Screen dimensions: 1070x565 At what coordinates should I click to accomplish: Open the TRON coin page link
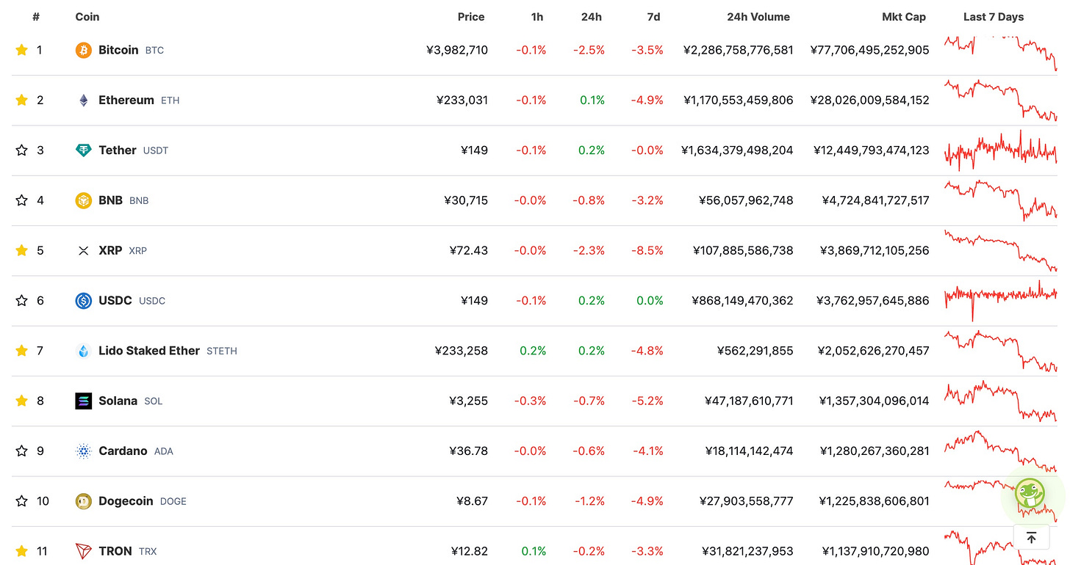[115, 551]
